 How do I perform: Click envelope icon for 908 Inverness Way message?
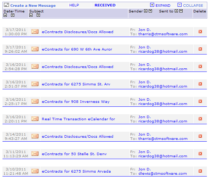[x=35, y=101]
